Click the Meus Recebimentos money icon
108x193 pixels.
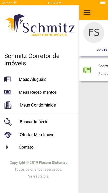pos(7,92)
